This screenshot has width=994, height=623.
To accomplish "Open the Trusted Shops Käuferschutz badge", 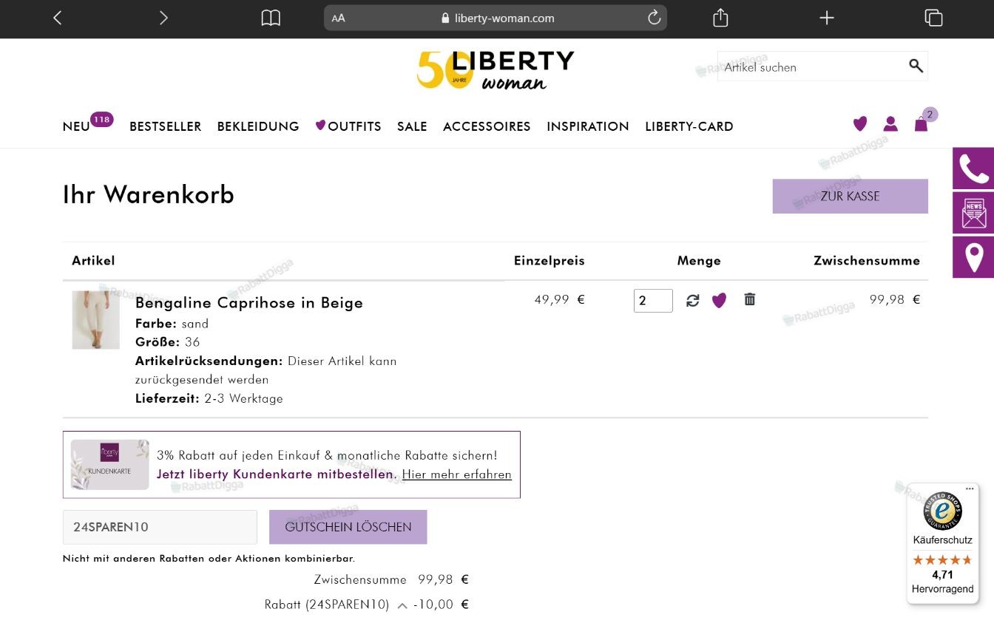I will point(943,544).
